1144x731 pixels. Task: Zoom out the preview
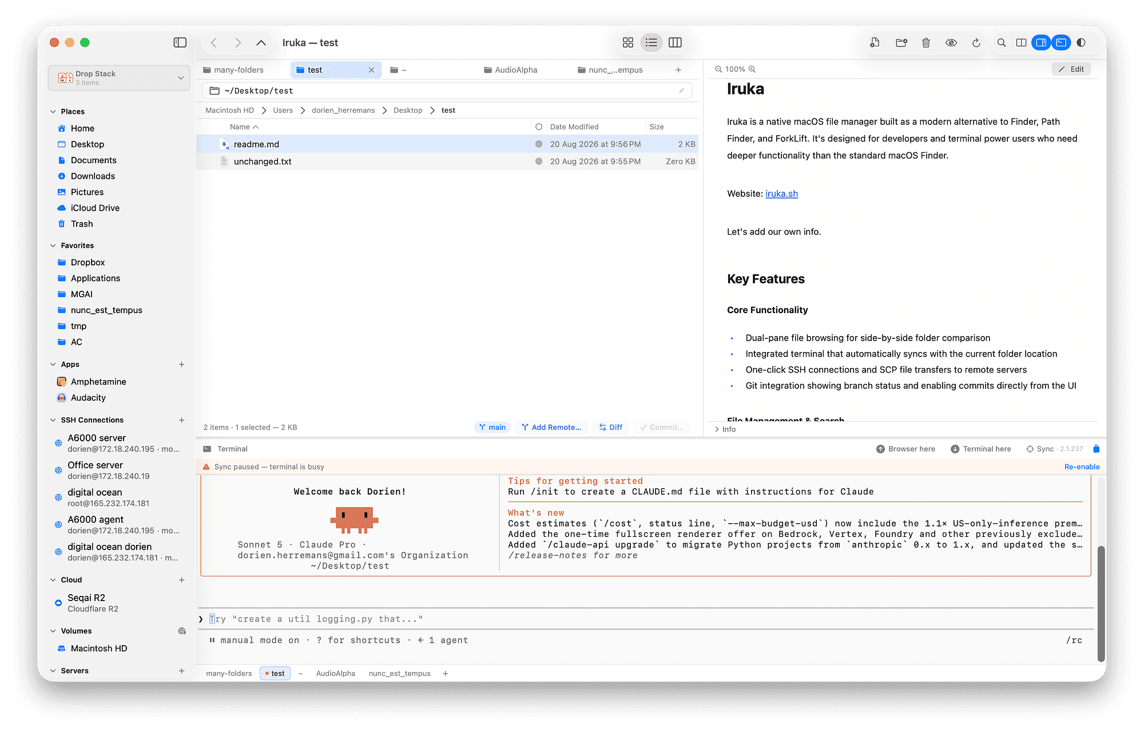pos(718,69)
